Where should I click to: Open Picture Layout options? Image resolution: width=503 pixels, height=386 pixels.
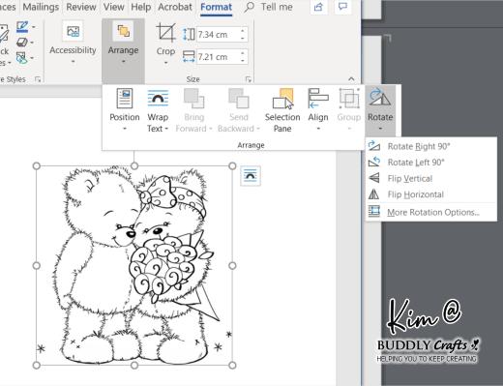tap(22, 58)
